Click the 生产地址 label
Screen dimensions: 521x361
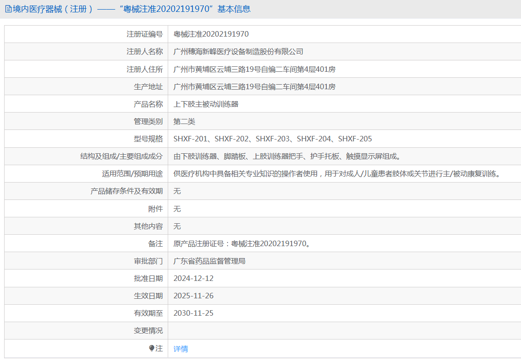click(149, 86)
